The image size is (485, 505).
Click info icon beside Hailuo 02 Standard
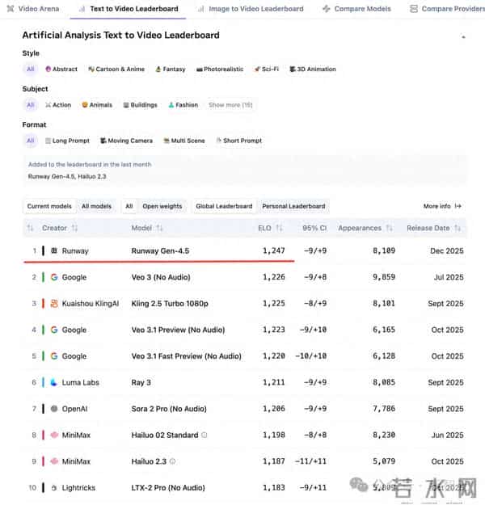pos(204,436)
